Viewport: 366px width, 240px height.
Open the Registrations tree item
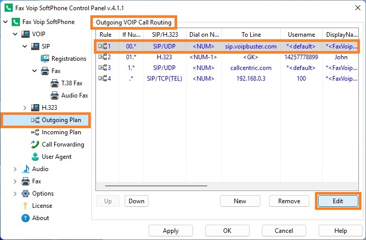pos(69,59)
